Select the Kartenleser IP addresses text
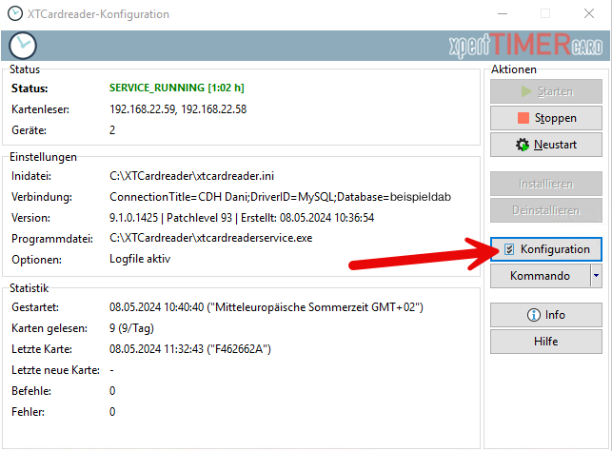Screen dimensions: 612x451 [x=178, y=109]
